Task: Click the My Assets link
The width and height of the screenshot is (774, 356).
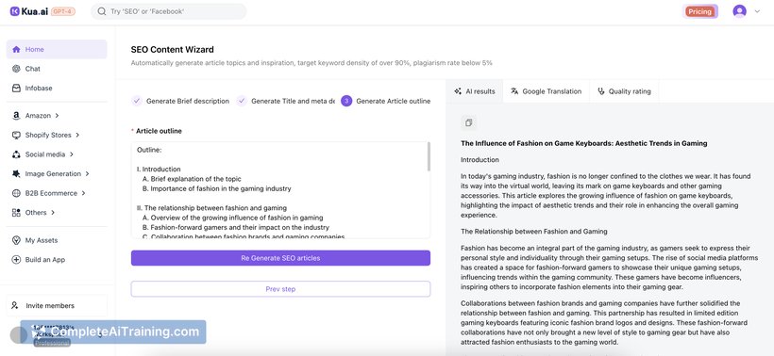Action: coord(42,240)
